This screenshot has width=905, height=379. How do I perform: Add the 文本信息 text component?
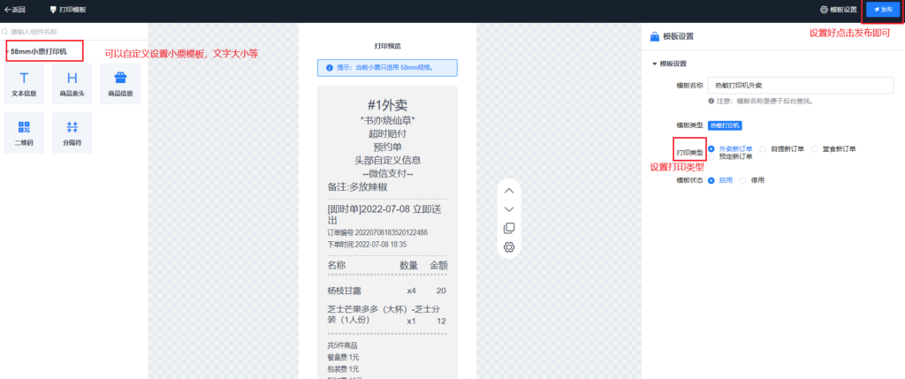click(x=24, y=83)
